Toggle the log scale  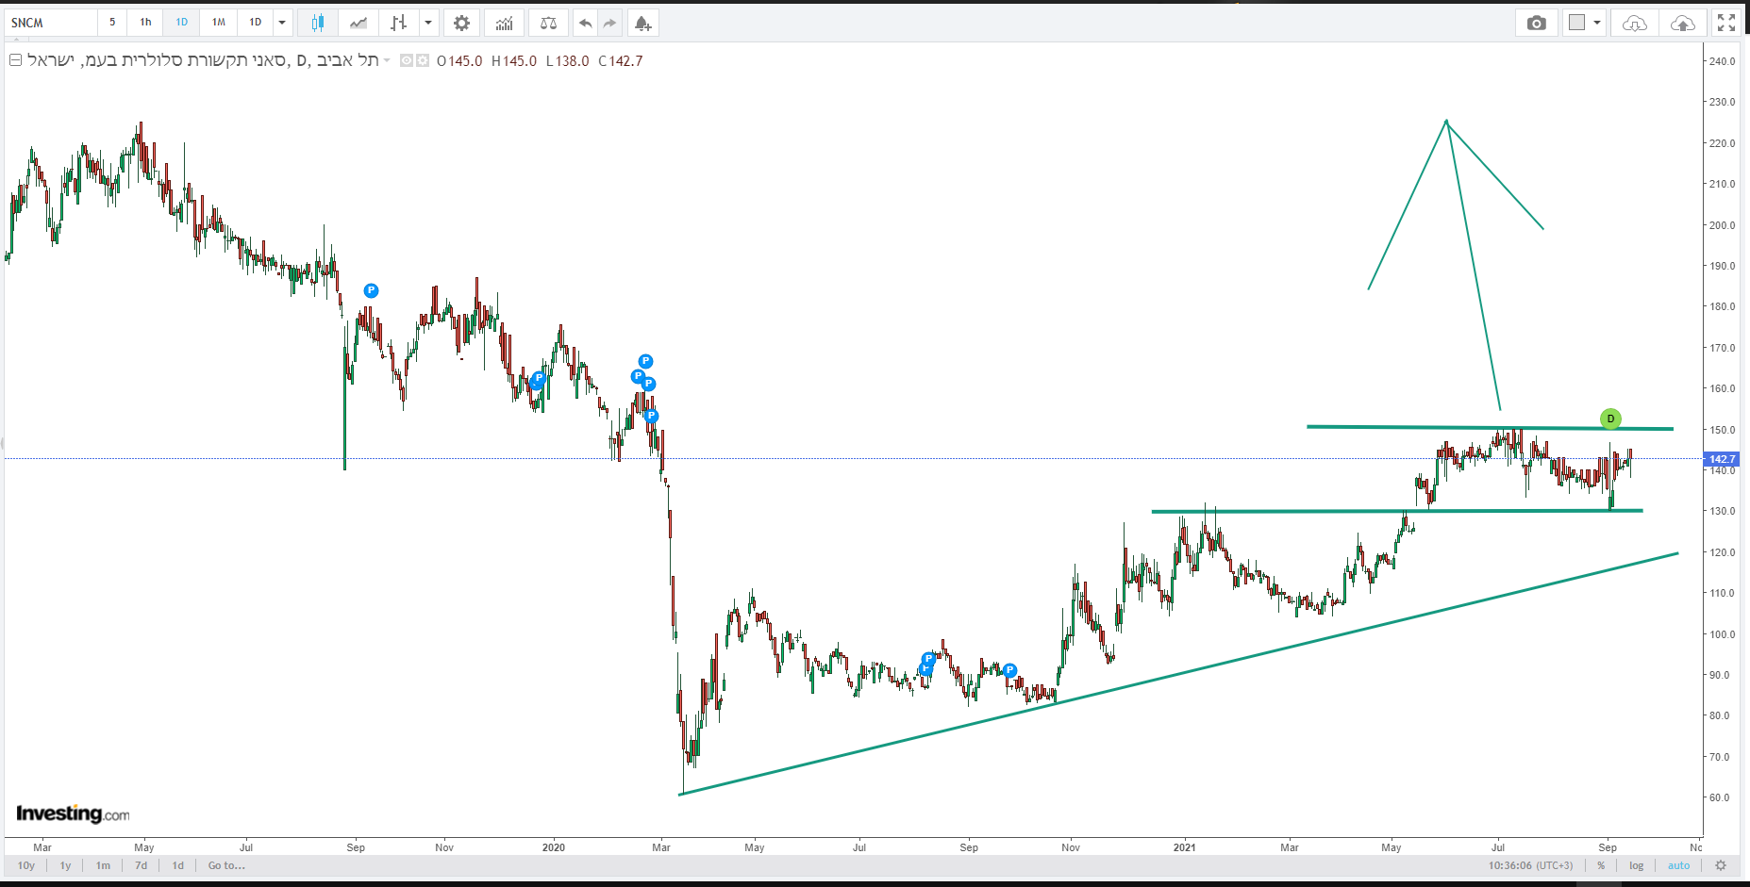pyautogui.click(x=1636, y=865)
